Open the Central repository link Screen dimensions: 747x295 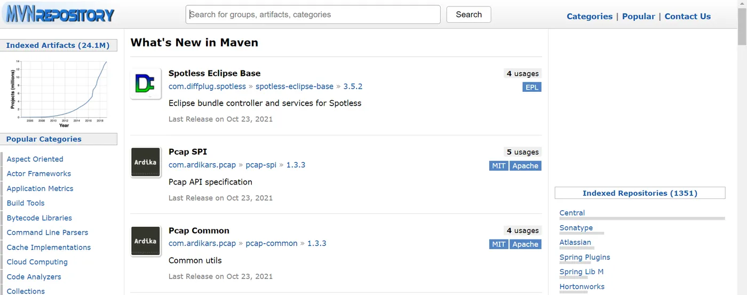tap(572, 213)
